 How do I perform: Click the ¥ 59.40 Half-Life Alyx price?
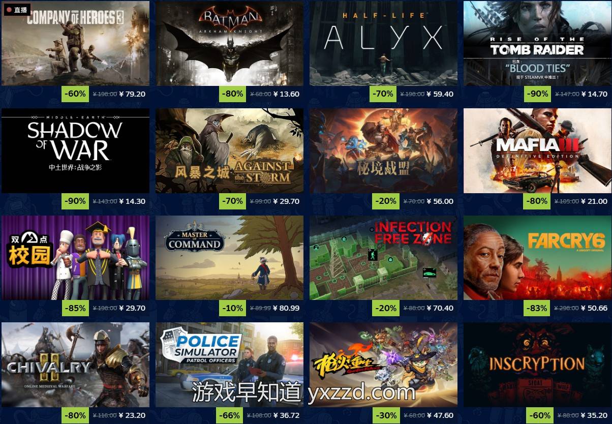[440, 94]
